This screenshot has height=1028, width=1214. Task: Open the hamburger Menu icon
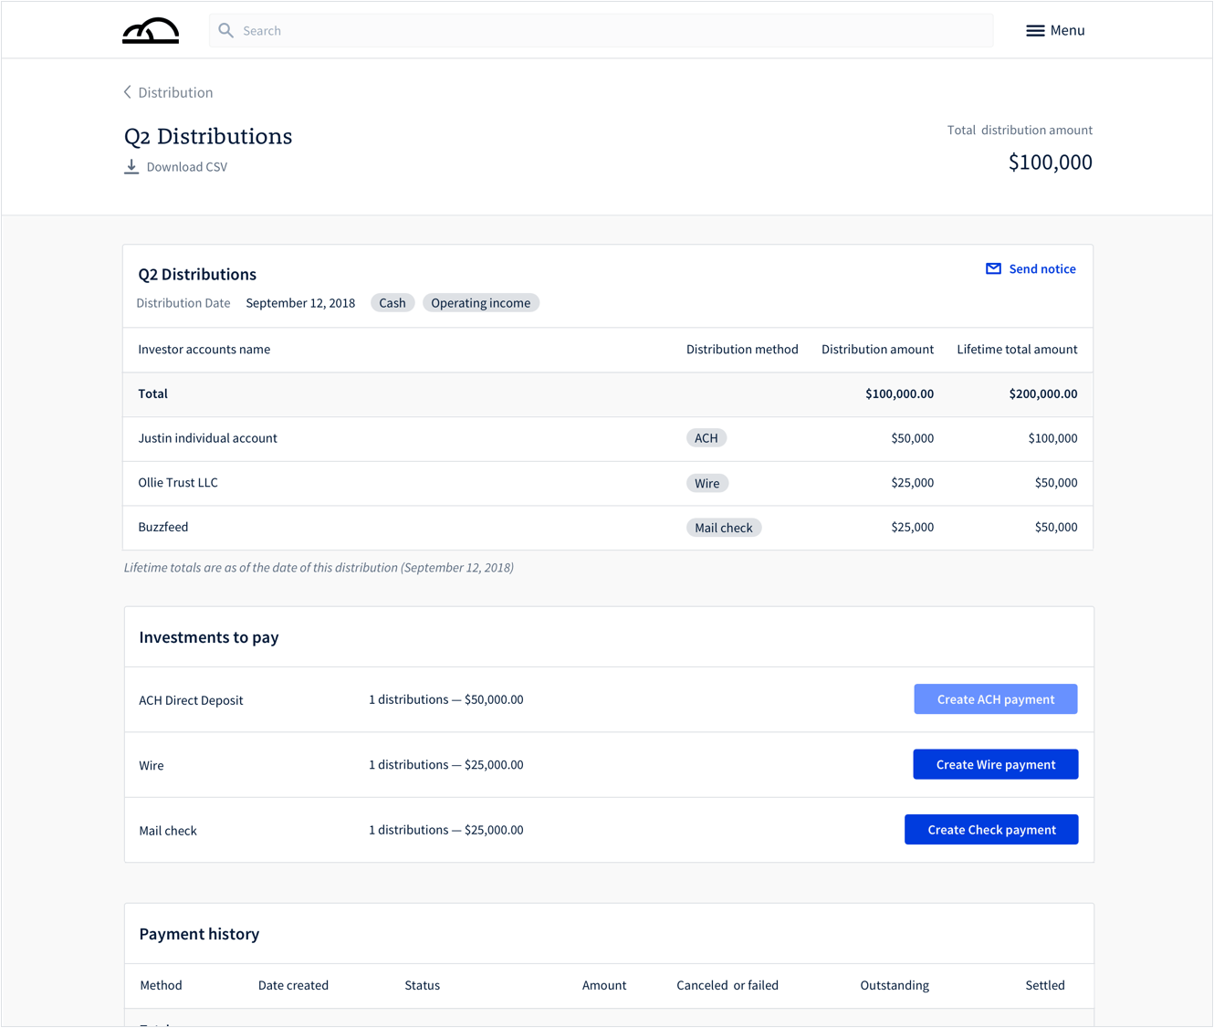pyautogui.click(x=1034, y=31)
